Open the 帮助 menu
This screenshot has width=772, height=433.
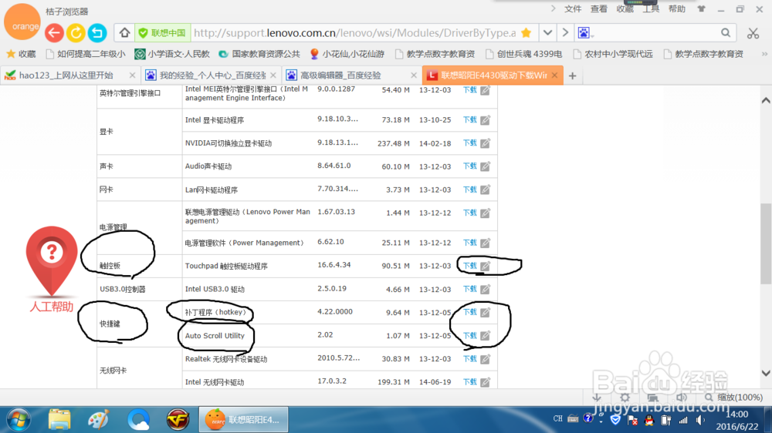tap(676, 8)
